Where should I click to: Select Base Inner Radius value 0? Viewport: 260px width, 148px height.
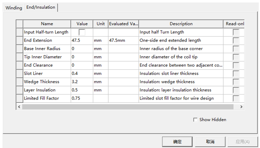[x=82, y=49]
